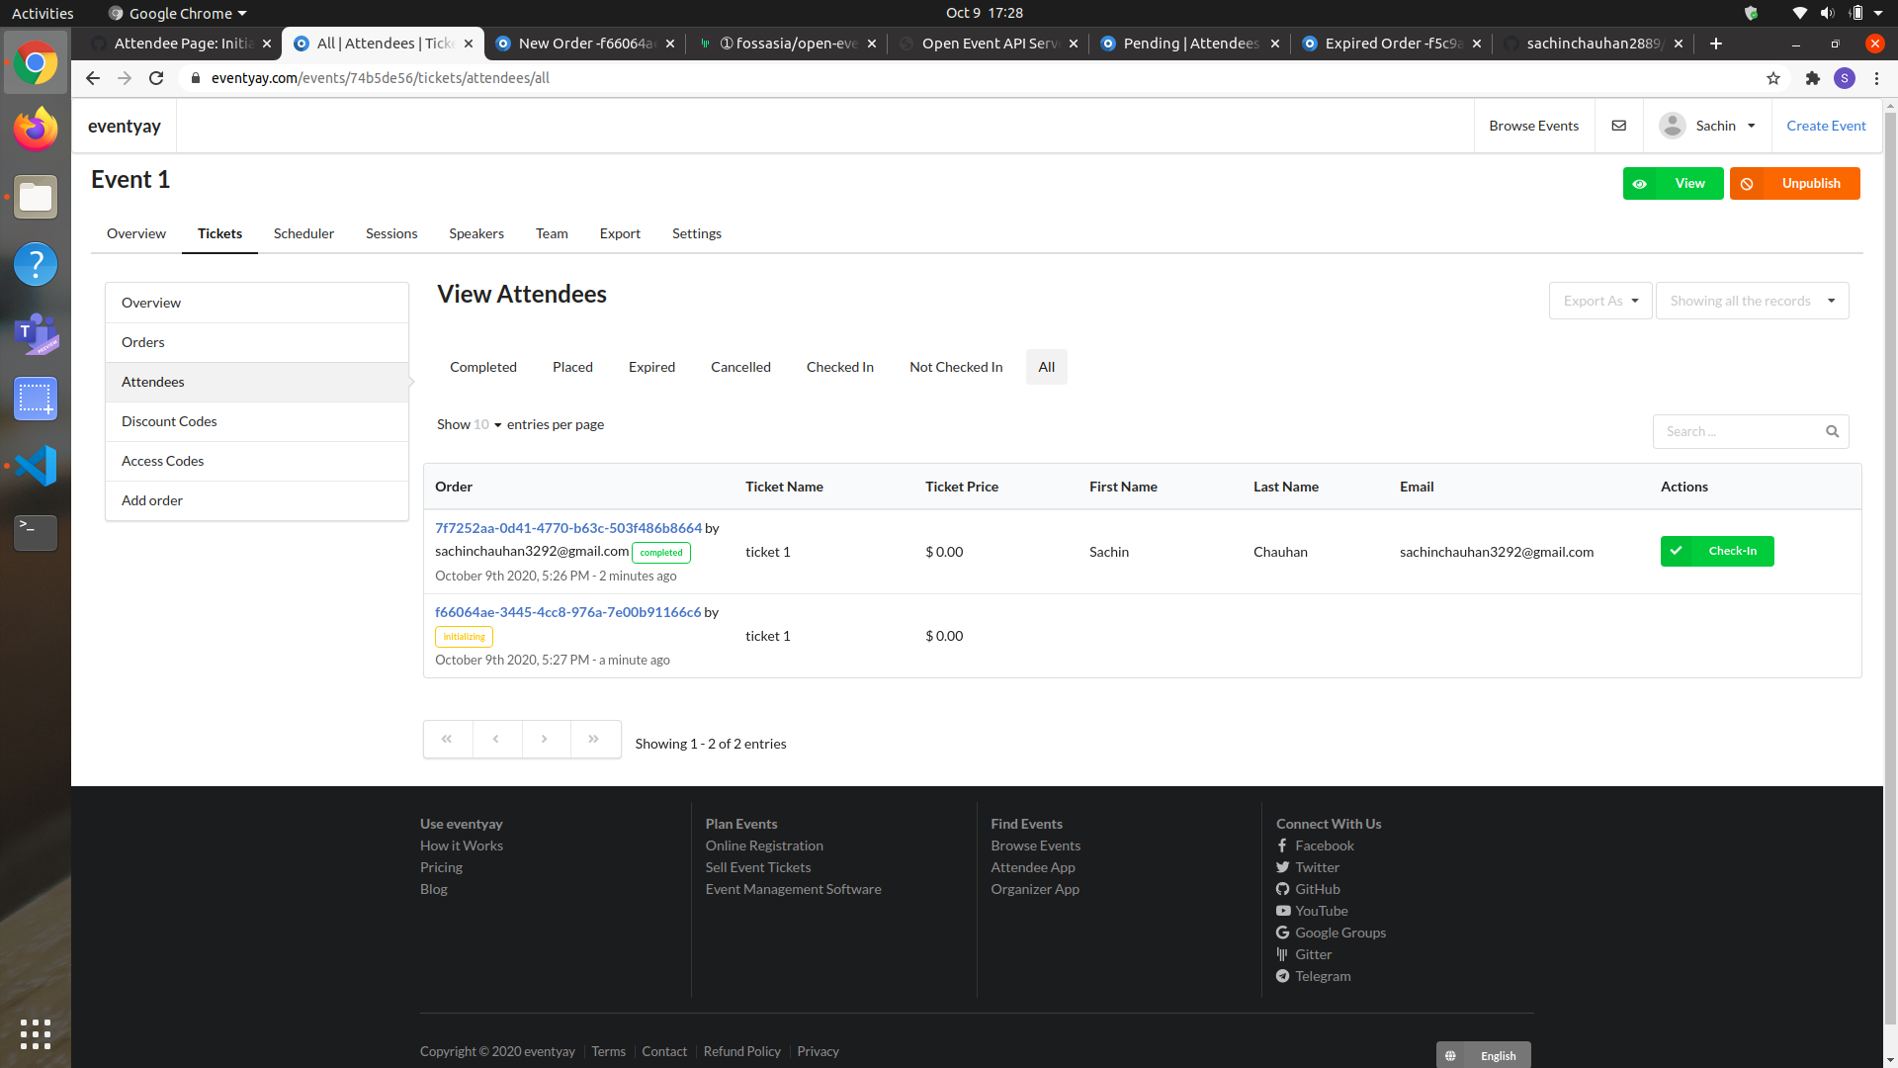Open the Telegram footer link
Screen dimensions: 1898x1068
[1323, 976]
